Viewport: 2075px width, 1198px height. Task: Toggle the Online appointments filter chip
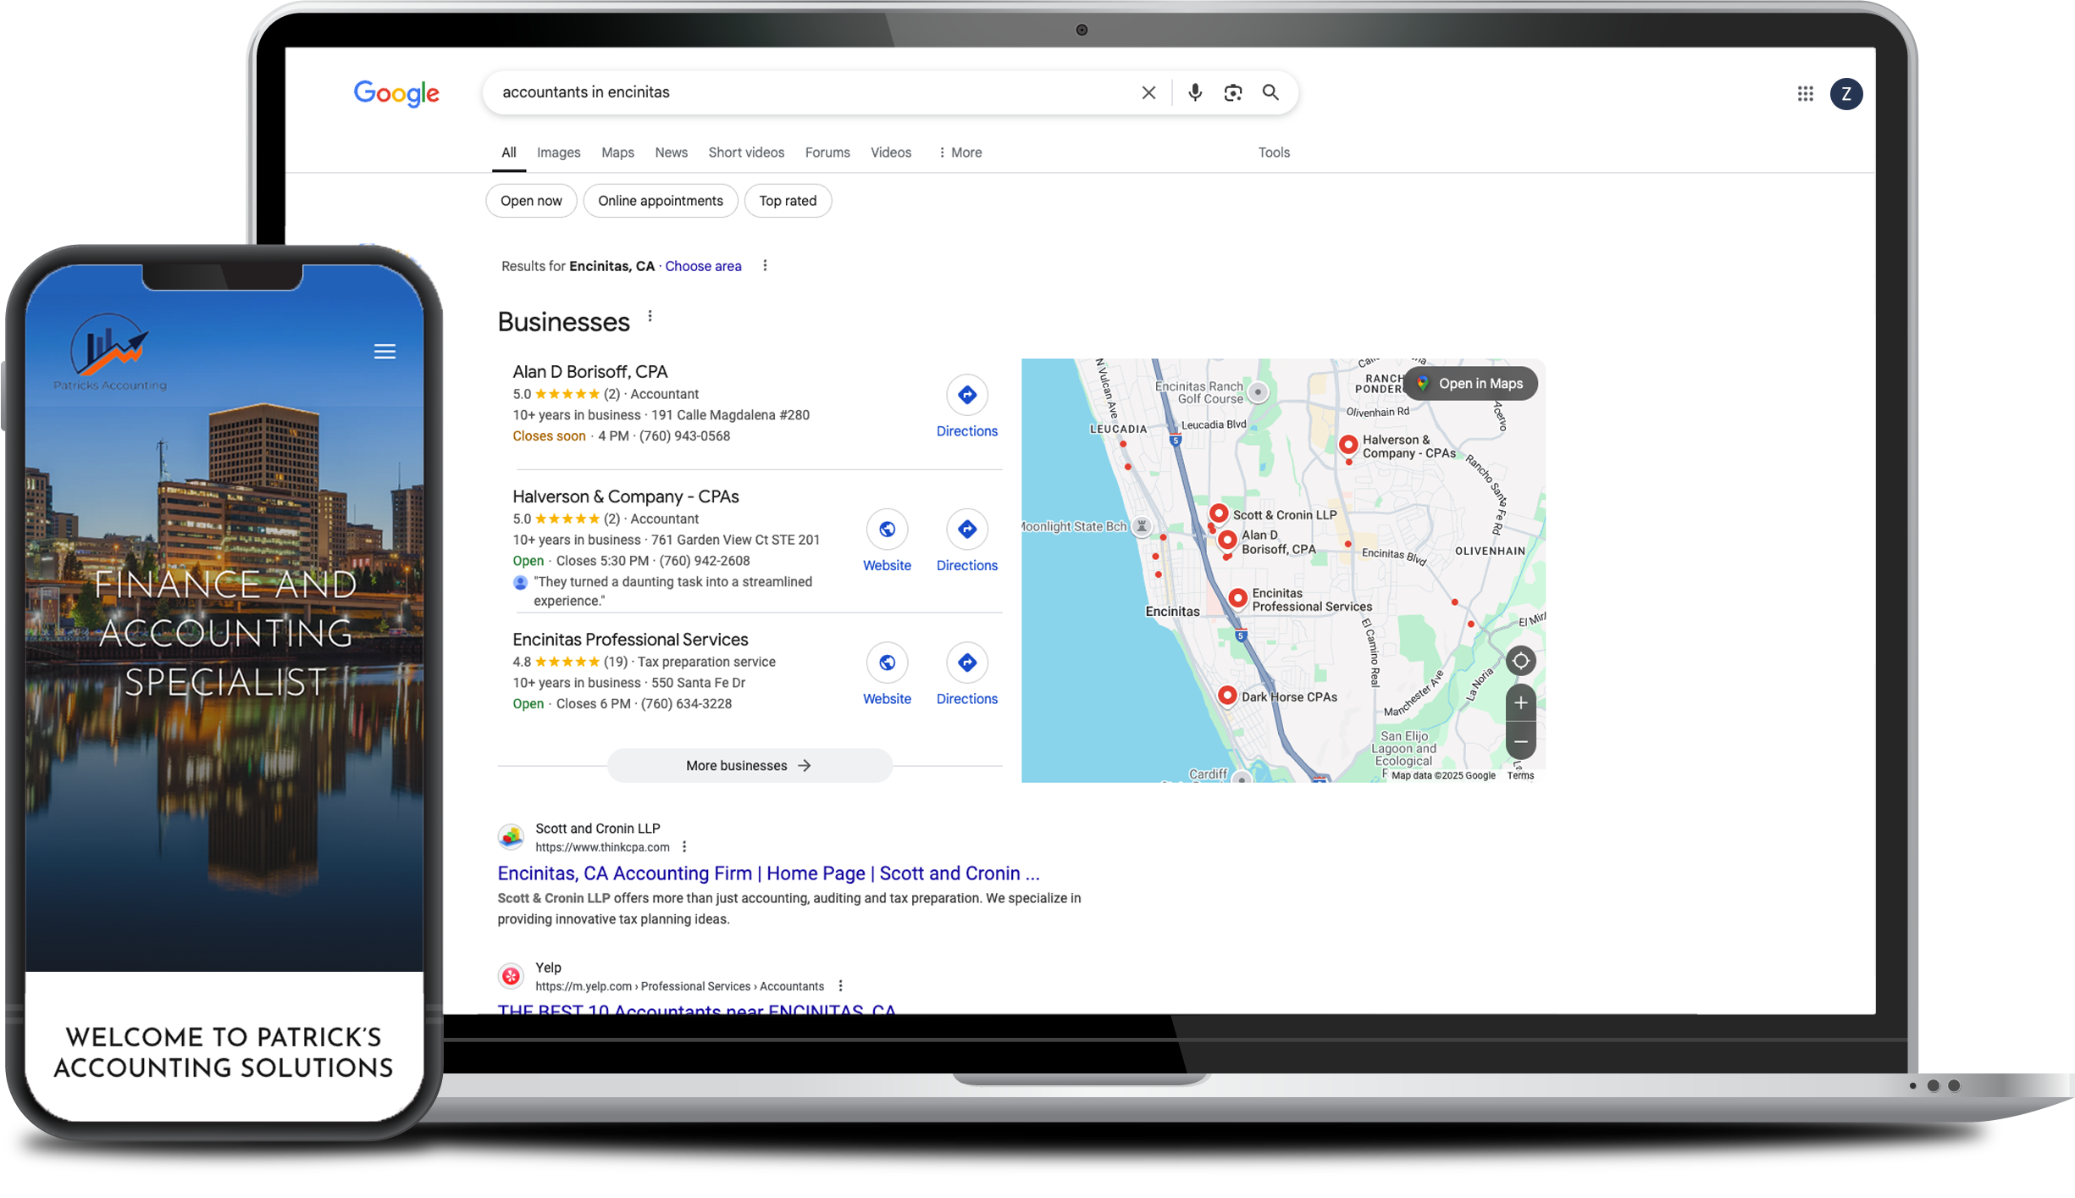click(661, 201)
